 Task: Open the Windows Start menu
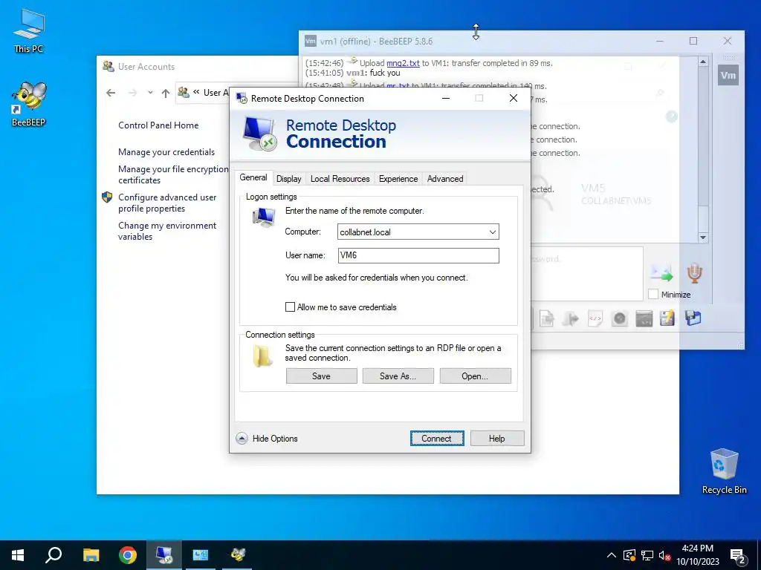coord(18,555)
